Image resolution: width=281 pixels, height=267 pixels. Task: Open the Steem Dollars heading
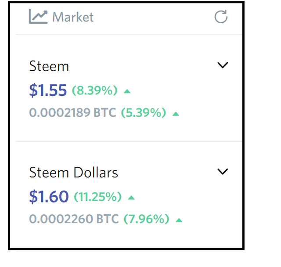click(x=73, y=173)
